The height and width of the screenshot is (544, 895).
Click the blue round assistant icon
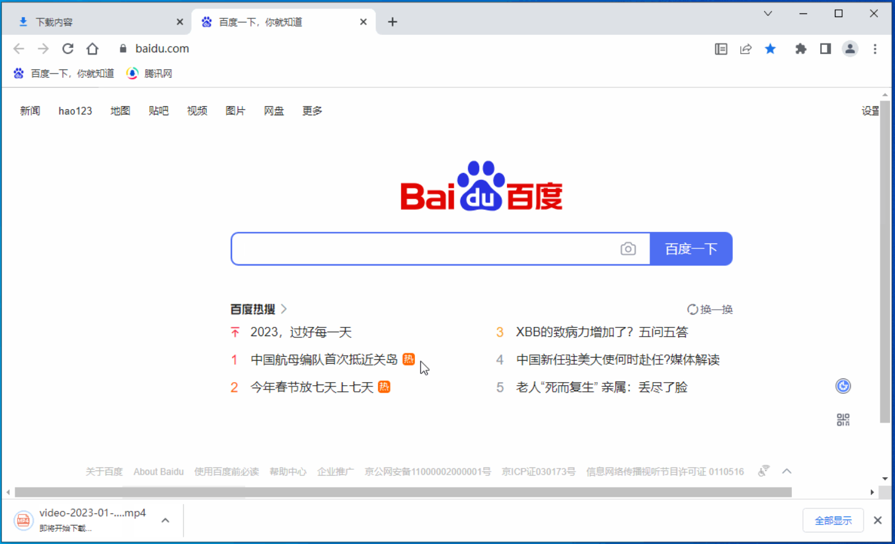click(843, 386)
